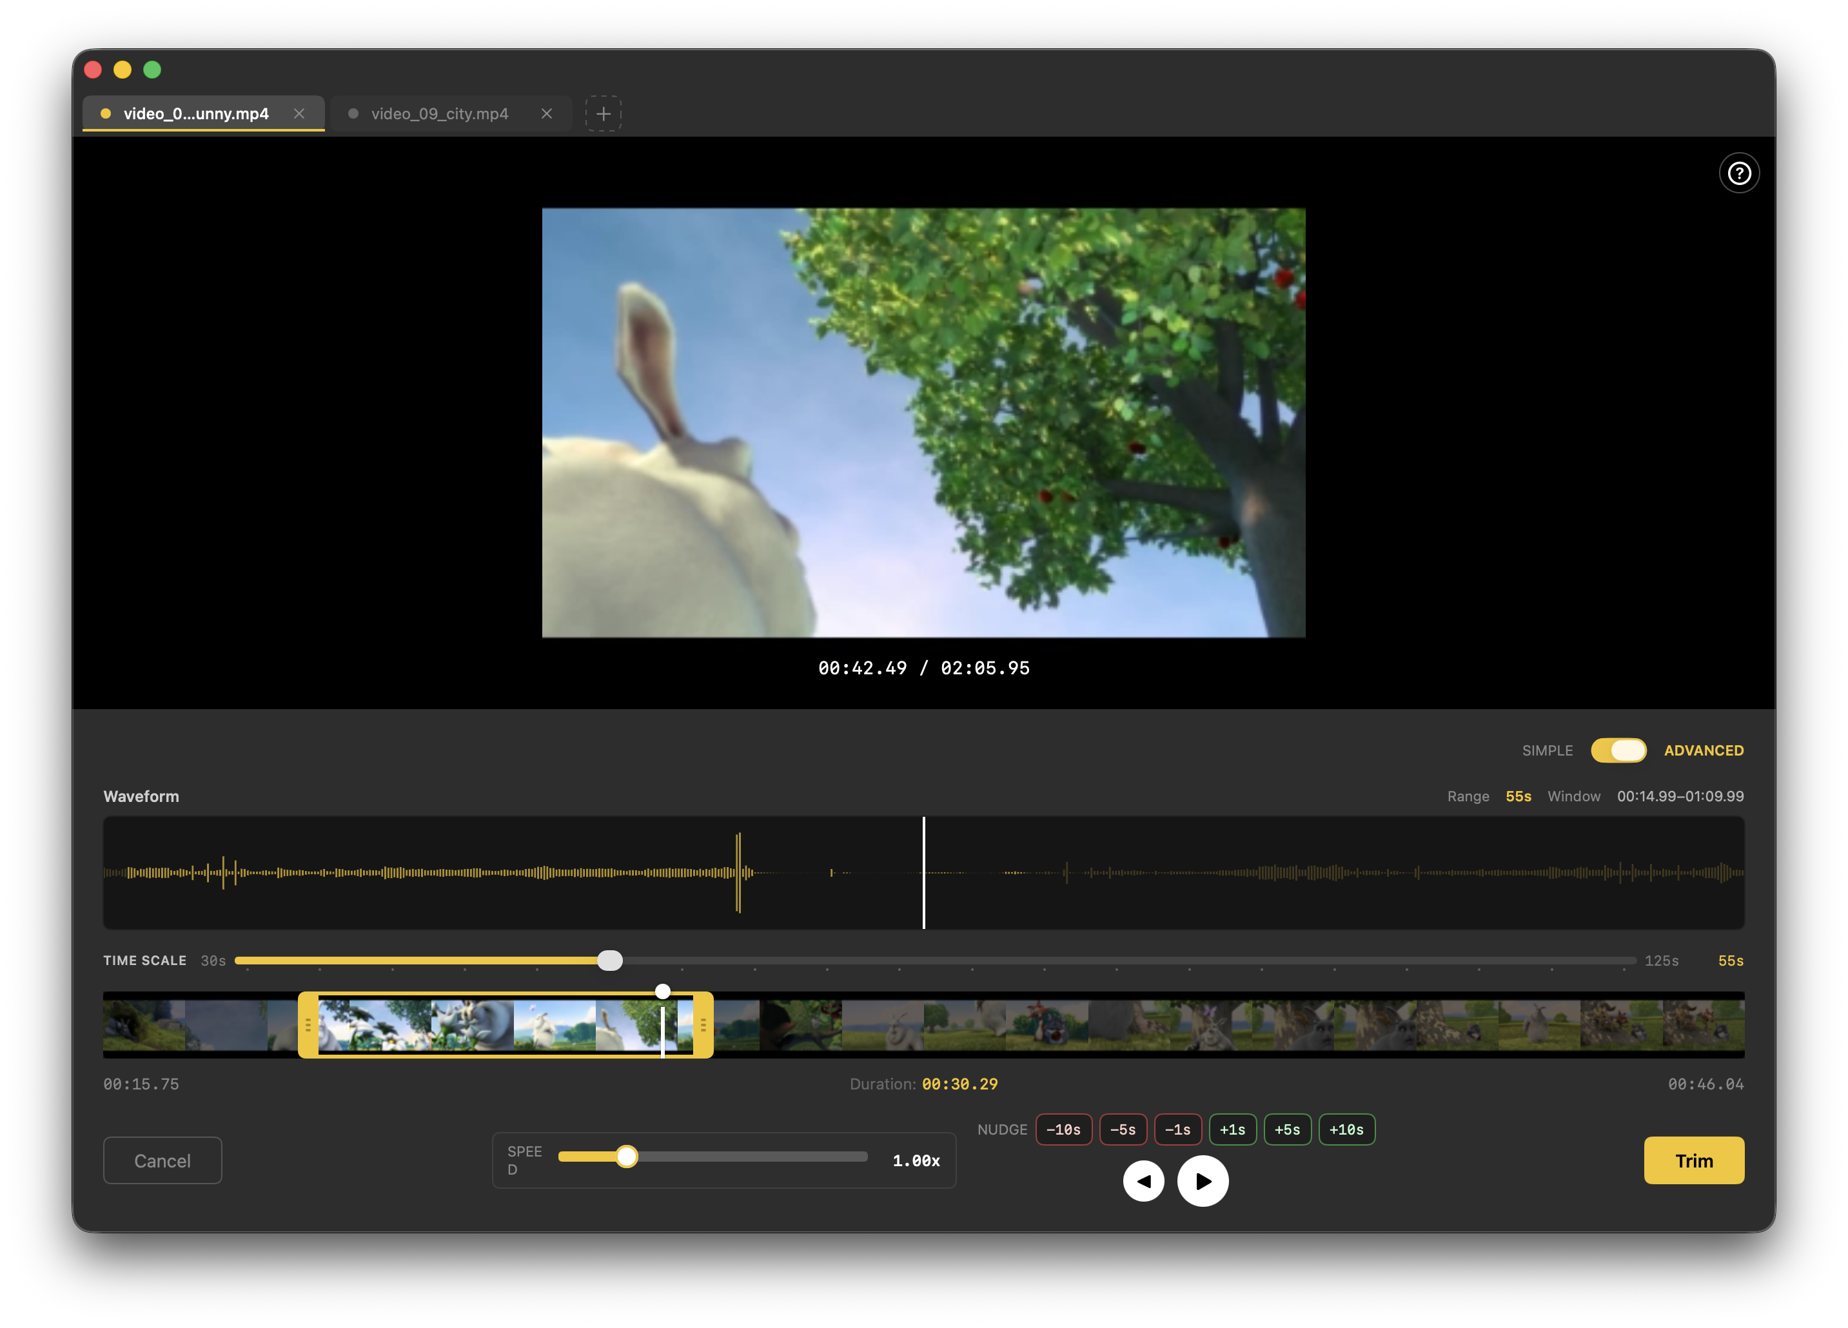The height and width of the screenshot is (1328, 1848).
Task: Nudge selection back 10 seconds
Action: [x=1063, y=1129]
